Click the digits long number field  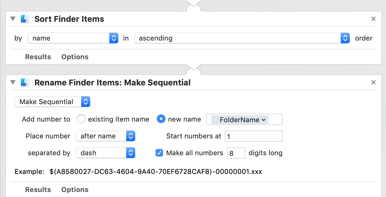236,153
